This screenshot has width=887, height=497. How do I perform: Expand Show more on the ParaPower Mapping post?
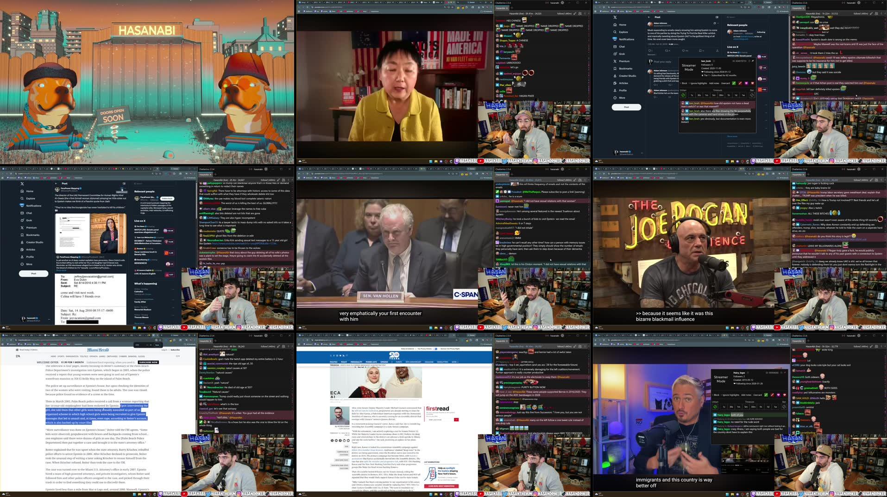(62, 270)
